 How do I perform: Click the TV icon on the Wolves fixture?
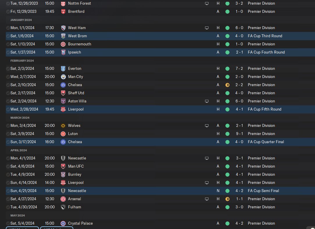(x=207, y=126)
